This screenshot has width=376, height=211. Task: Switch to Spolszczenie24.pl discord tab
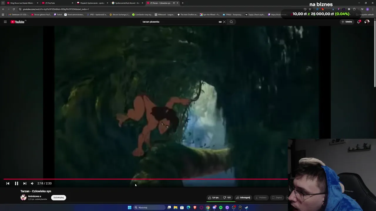(x=127, y=3)
